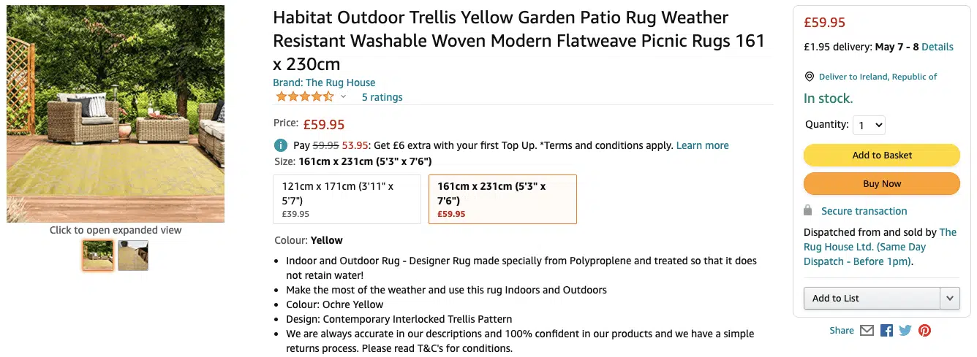Viewport: 977px width, 357px height.
Task: Add the rug to basket
Action: [882, 155]
